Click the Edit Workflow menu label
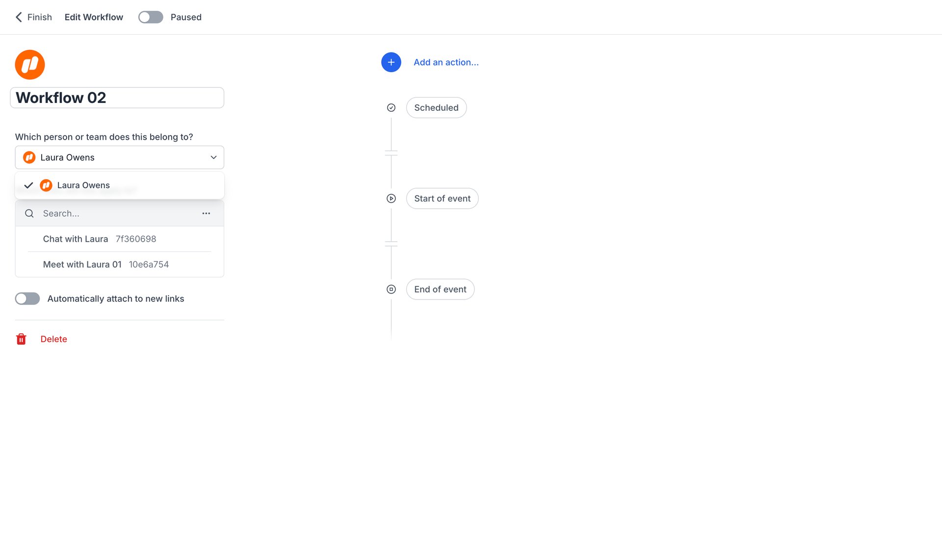Image resolution: width=942 pixels, height=553 pixels. tap(93, 17)
